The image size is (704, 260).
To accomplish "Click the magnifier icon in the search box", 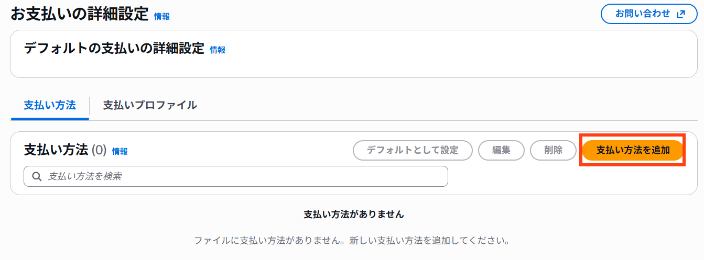I will (37, 177).
